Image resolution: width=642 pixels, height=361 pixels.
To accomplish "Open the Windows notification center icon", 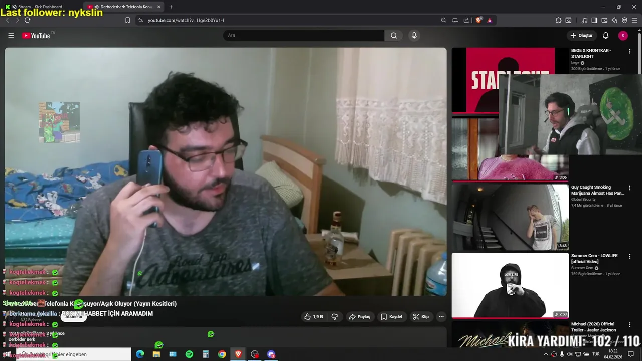I will pos(631,354).
